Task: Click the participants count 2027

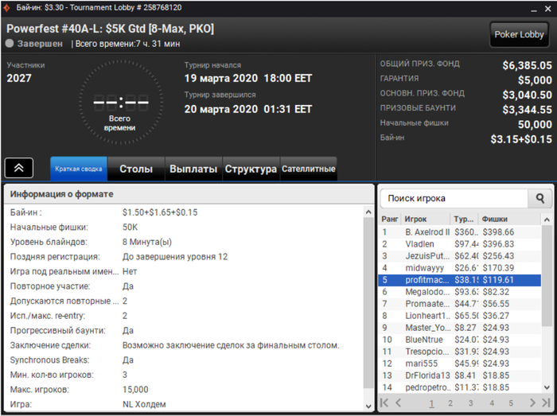Action: [x=19, y=78]
